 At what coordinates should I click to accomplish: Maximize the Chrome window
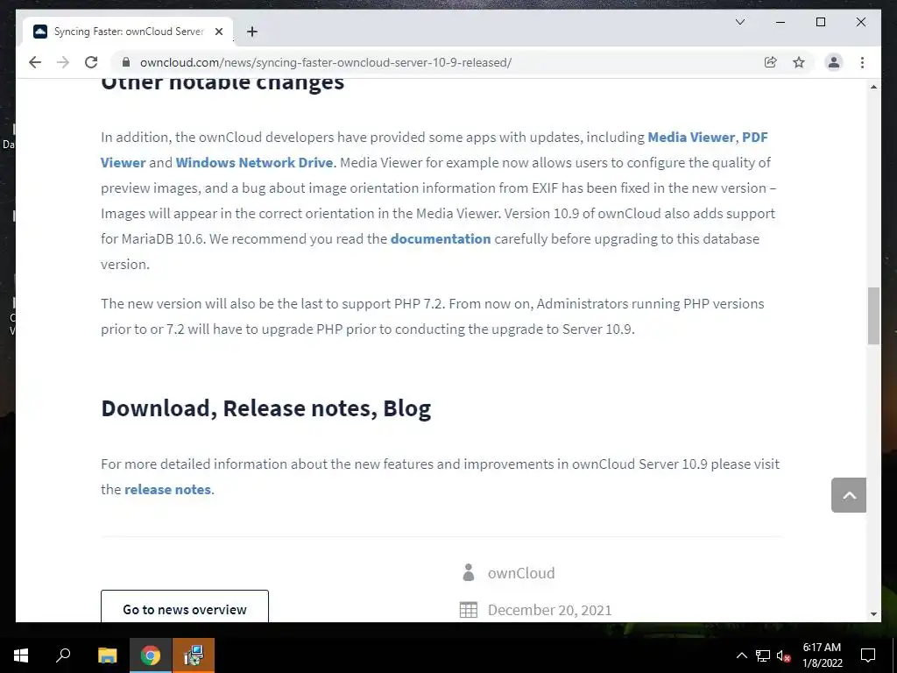(x=820, y=22)
